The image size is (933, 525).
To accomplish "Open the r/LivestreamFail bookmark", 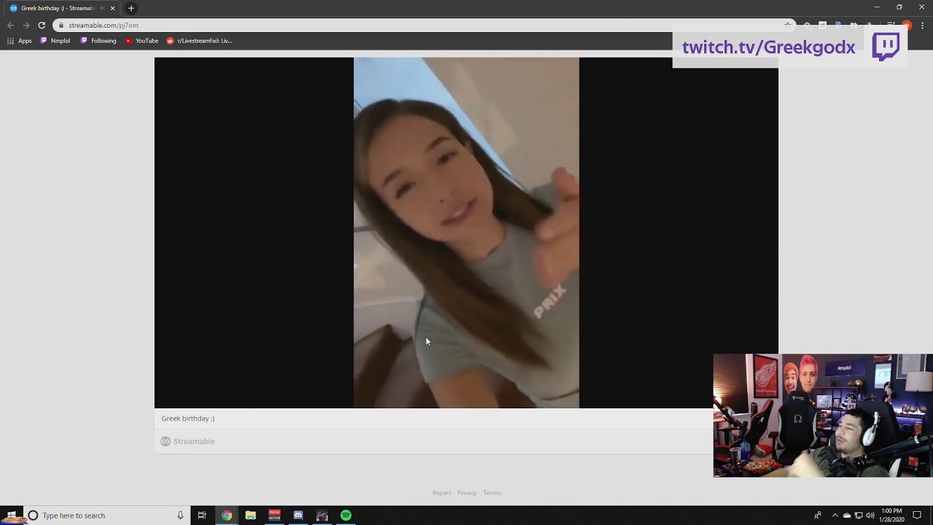I will pos(199,41).
